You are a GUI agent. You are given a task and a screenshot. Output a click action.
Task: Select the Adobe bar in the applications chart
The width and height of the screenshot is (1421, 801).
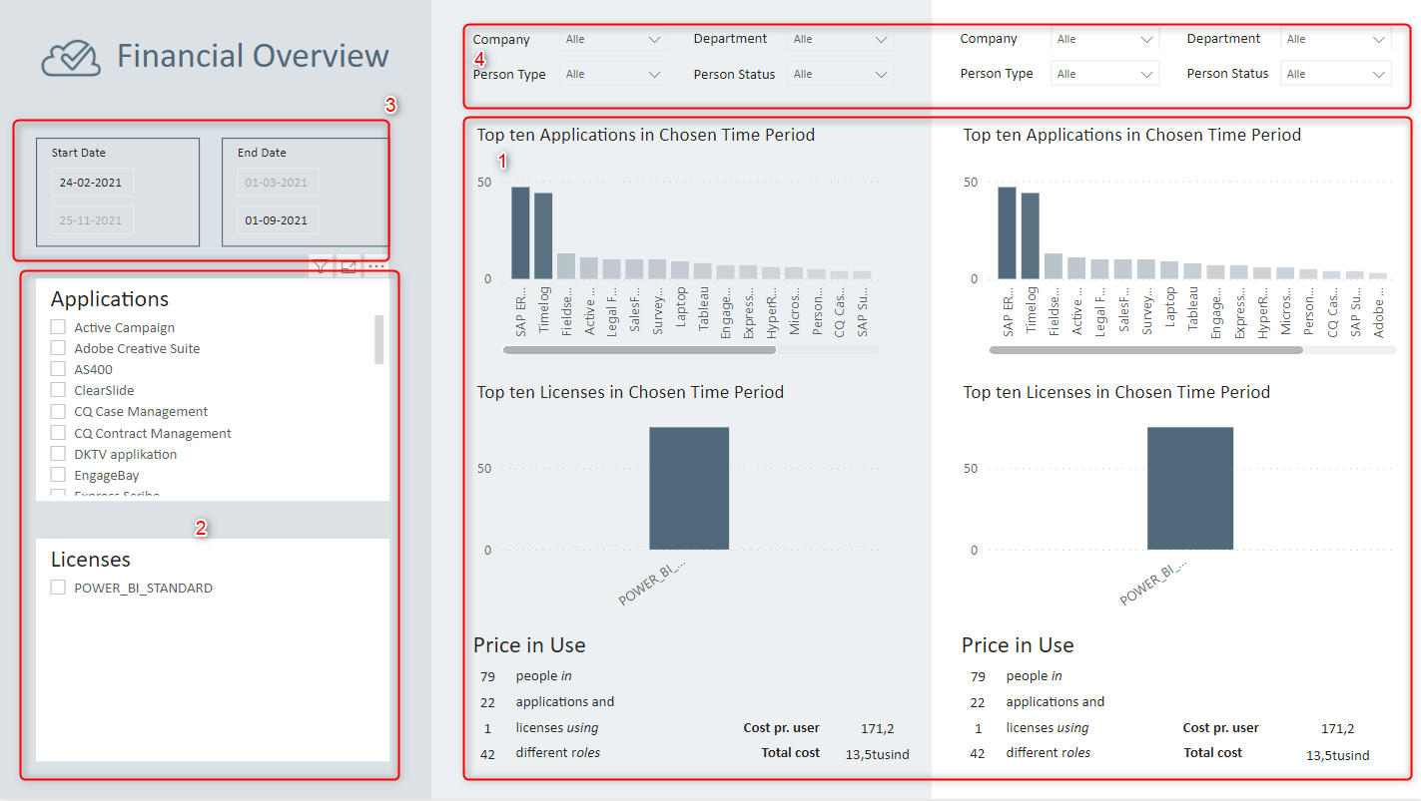click(1378, 275)
